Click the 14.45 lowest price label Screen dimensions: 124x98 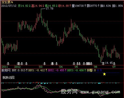coord(109,63)
